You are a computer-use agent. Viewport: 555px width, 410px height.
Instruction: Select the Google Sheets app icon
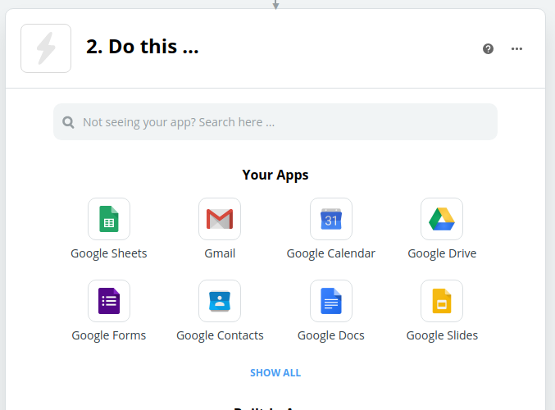click(109, 219)
